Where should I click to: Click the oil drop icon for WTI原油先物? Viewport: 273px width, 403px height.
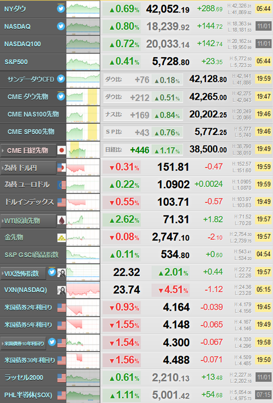[x=61, y=220]
